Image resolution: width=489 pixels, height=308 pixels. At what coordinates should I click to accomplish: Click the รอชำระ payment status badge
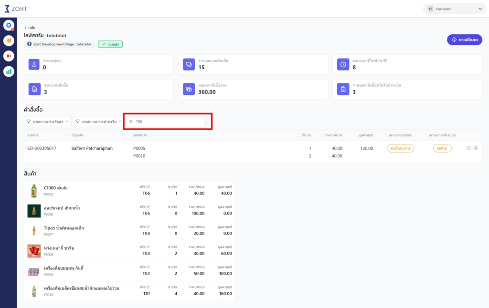pyautogui.click(x=442, y=148)
